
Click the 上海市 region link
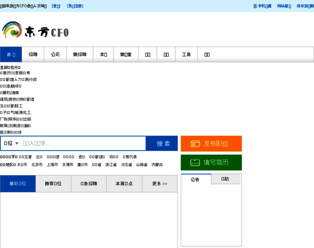coord(52,165)
